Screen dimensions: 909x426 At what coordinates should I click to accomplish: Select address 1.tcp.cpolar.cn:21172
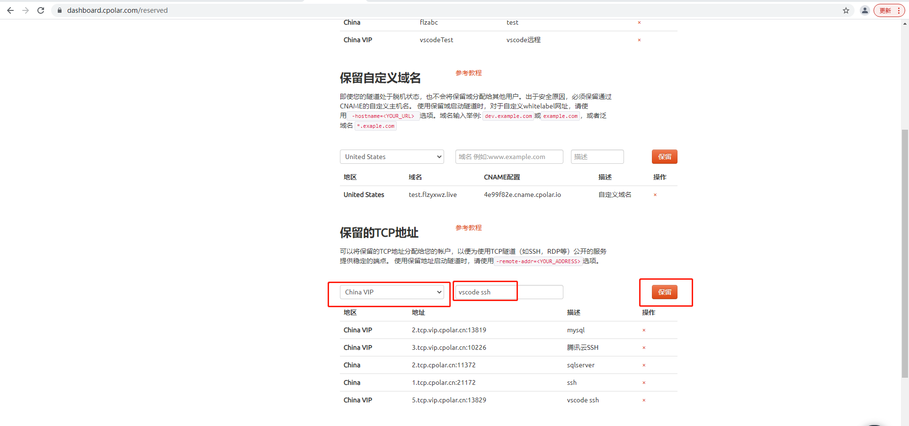[444, 382]
